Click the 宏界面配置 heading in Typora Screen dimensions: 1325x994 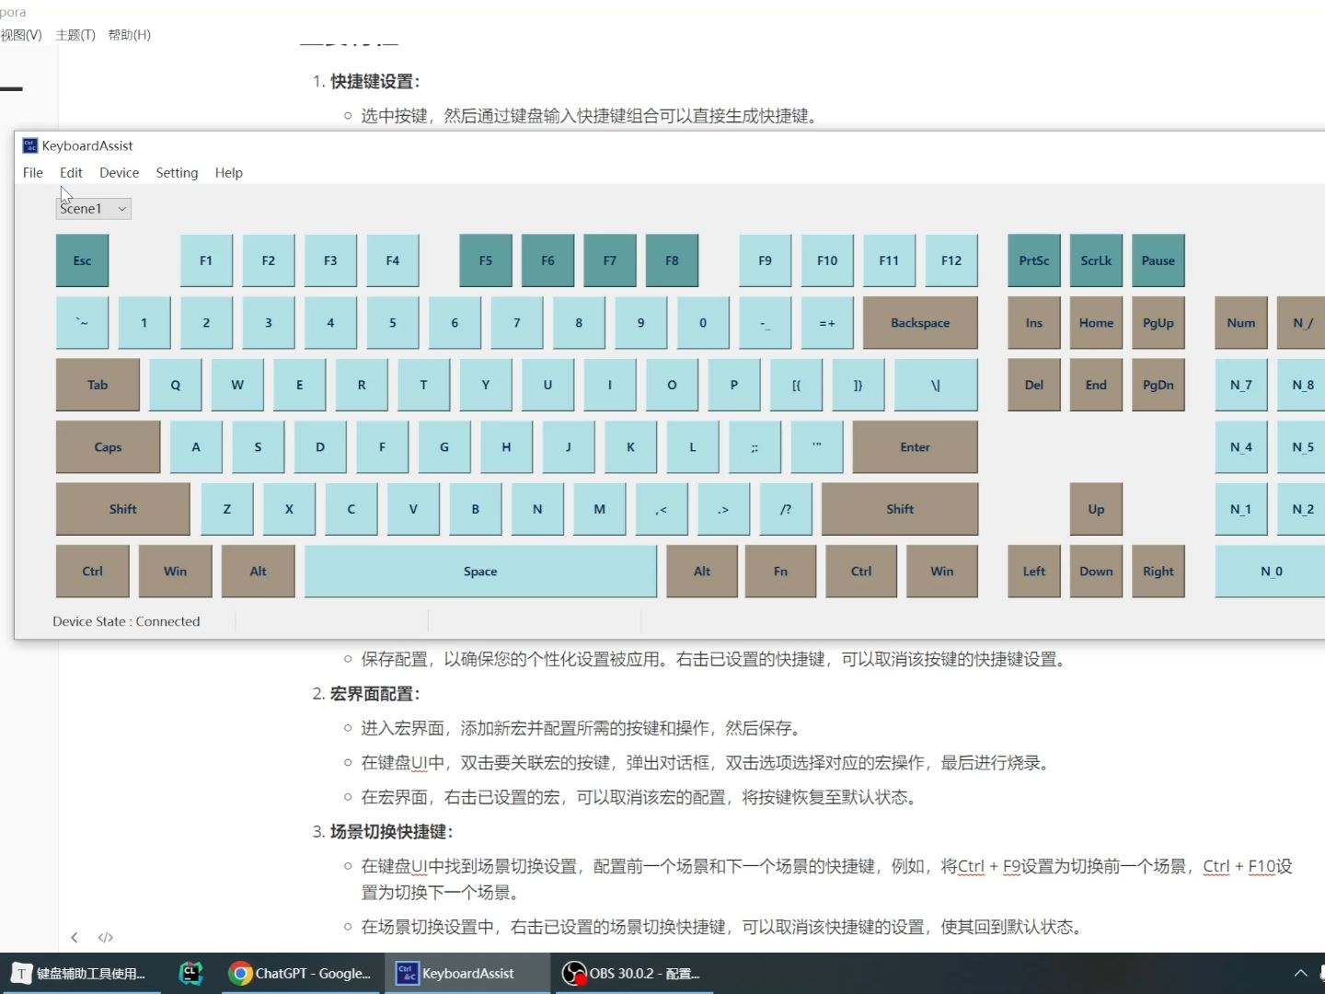tap(374, 694)
